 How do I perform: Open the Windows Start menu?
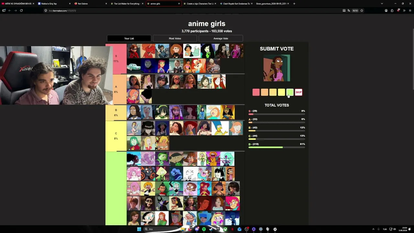(139, 229)
